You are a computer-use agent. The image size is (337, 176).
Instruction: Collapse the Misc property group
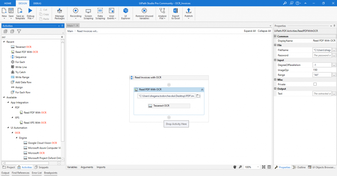(x=275, y=79)
